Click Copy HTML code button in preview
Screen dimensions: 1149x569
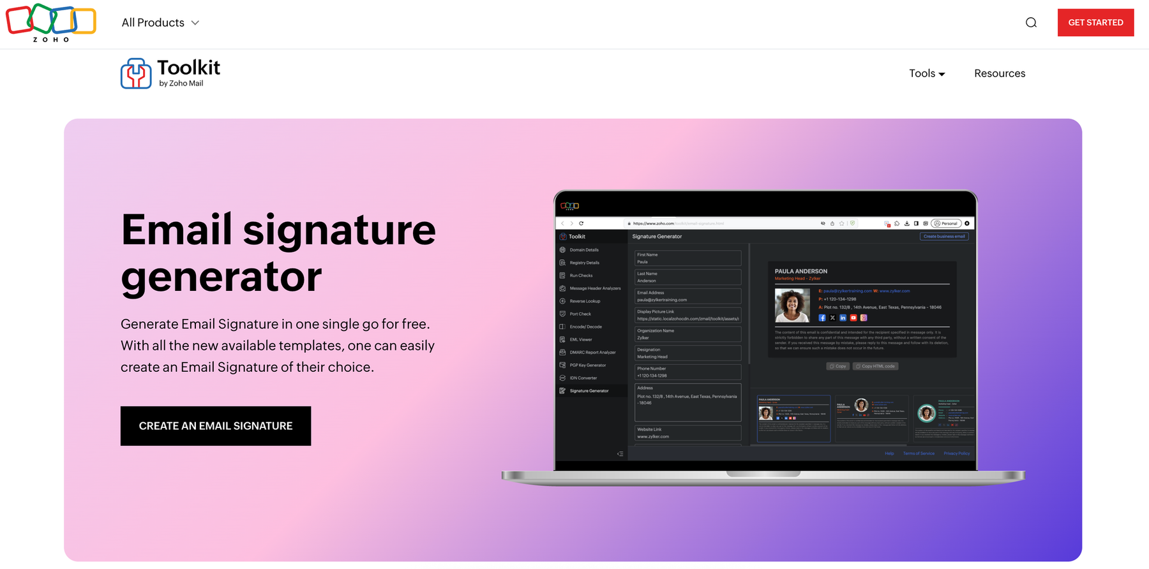[875, 366]
